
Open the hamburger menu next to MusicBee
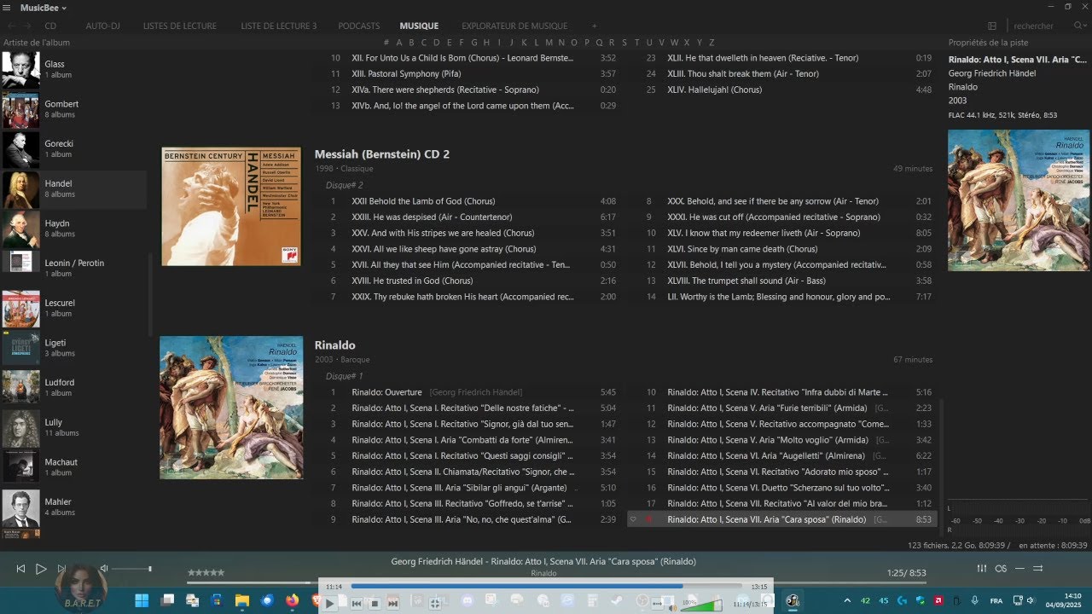(x=8, y=8)
